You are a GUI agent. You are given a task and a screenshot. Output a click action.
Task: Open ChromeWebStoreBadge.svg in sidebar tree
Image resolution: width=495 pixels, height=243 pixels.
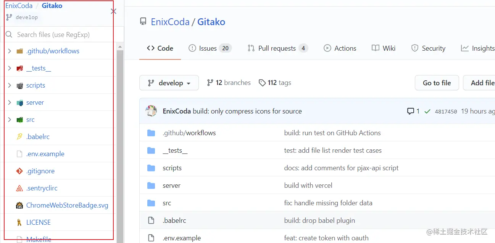(x=67, y=205)
